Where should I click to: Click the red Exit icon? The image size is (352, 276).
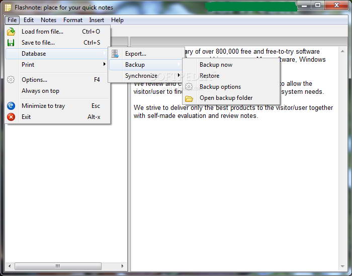click(x=11, y=117)
